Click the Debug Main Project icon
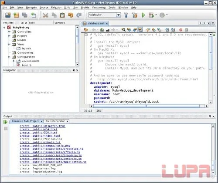Screen dimensions: 218x183 151,15
